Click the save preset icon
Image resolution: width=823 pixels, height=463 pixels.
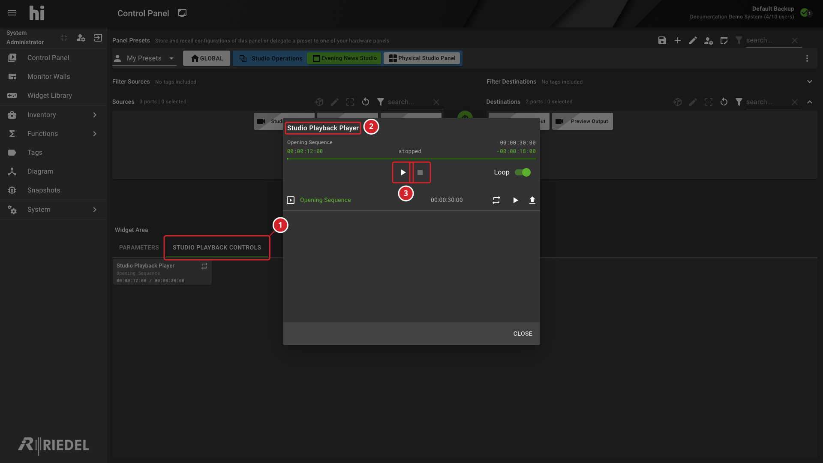pos(662,40)
